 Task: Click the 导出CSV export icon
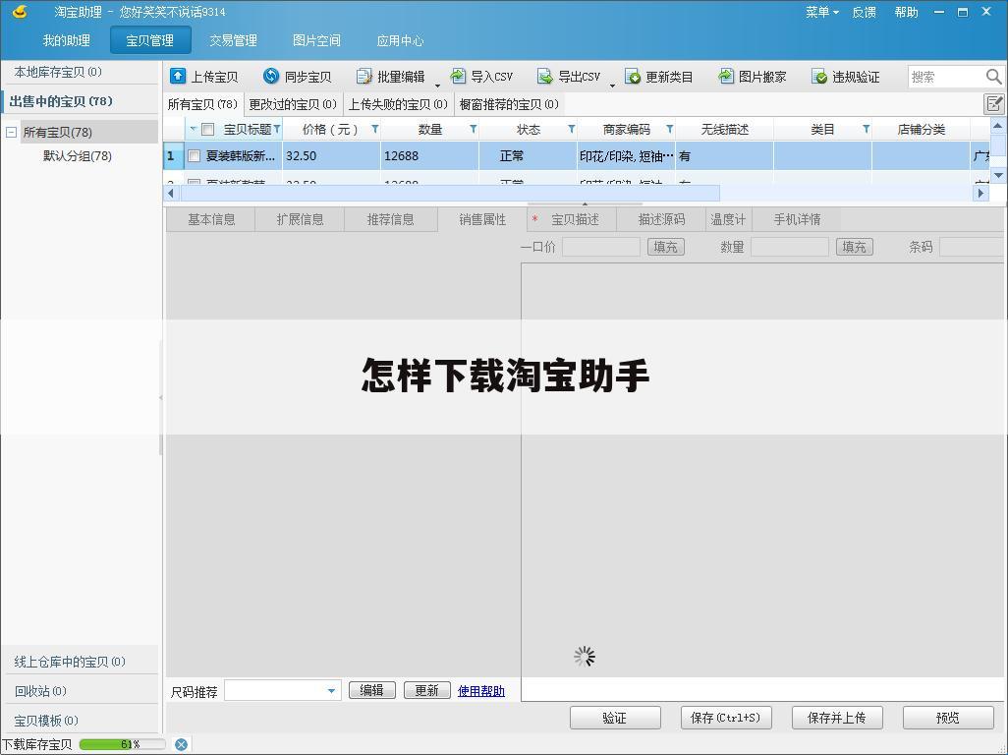point(544,77)
